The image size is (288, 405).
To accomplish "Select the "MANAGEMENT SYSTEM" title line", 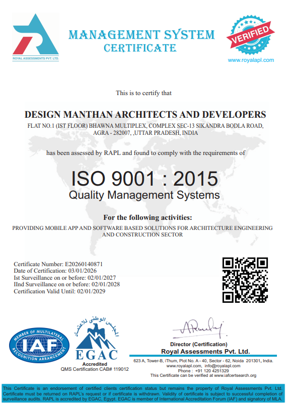I will pos(141,35).
